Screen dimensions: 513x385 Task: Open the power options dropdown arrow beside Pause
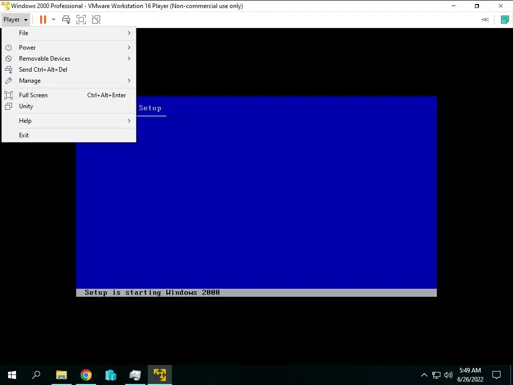pyautogui.click(x=54, y=20)
